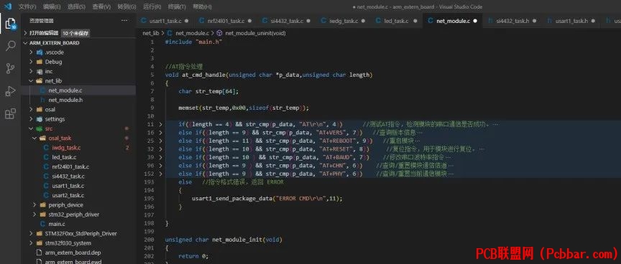621x264 pixels.
Task: Expand the STM32F0xx_StdPeriph_Driver folder
Action: point(31,233)
